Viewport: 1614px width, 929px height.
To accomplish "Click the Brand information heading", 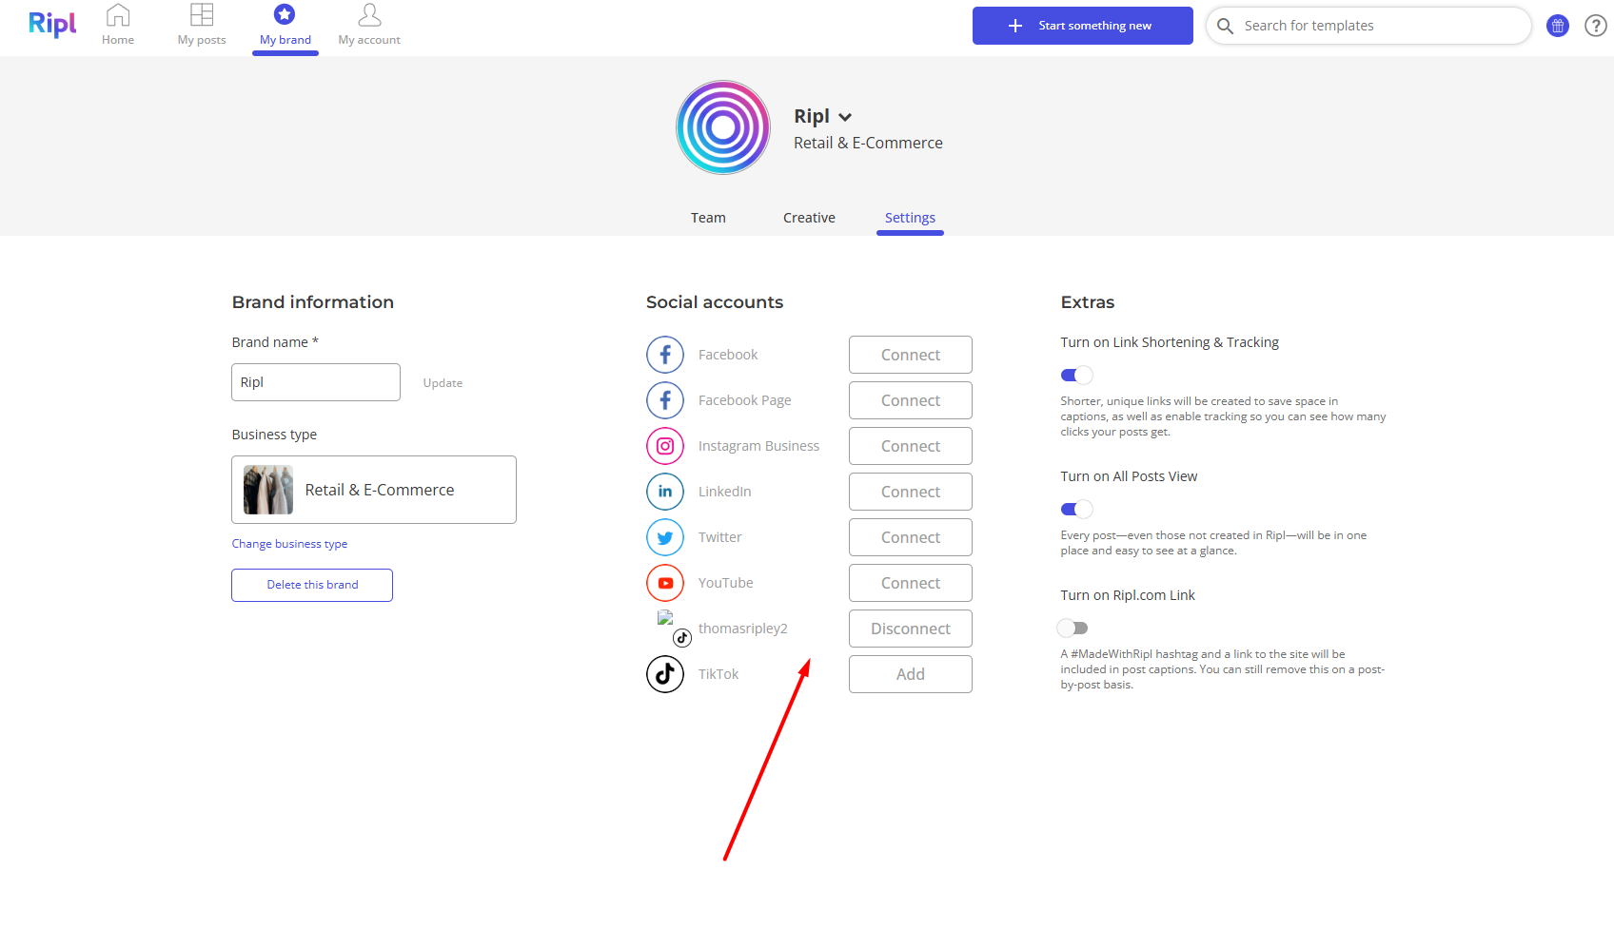I will (313, 302).
